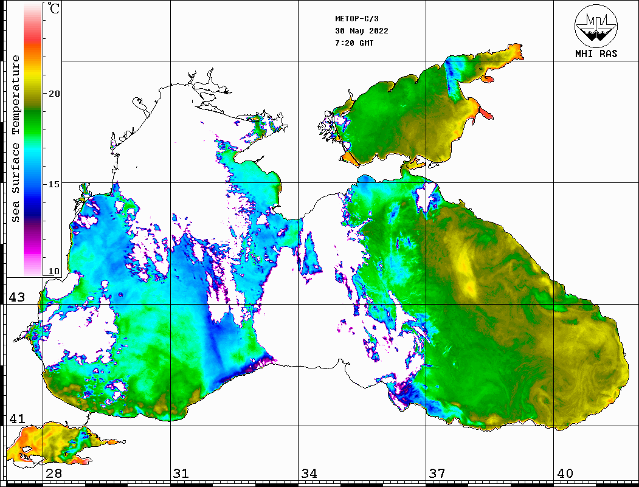Click the MHI RAS logo emblem
This screenshot has width=639, height=487.
[596, 26]
